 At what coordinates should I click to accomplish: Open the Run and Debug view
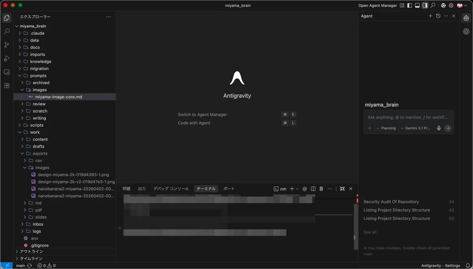7,59
